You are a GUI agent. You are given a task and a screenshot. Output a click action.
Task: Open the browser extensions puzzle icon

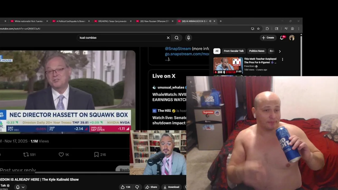click(267, 28)
